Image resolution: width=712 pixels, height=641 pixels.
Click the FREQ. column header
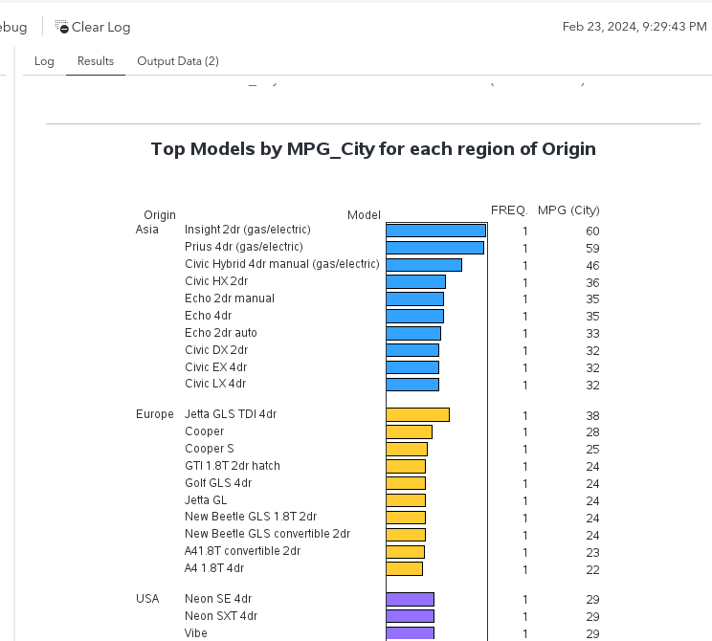click(508, 210)
